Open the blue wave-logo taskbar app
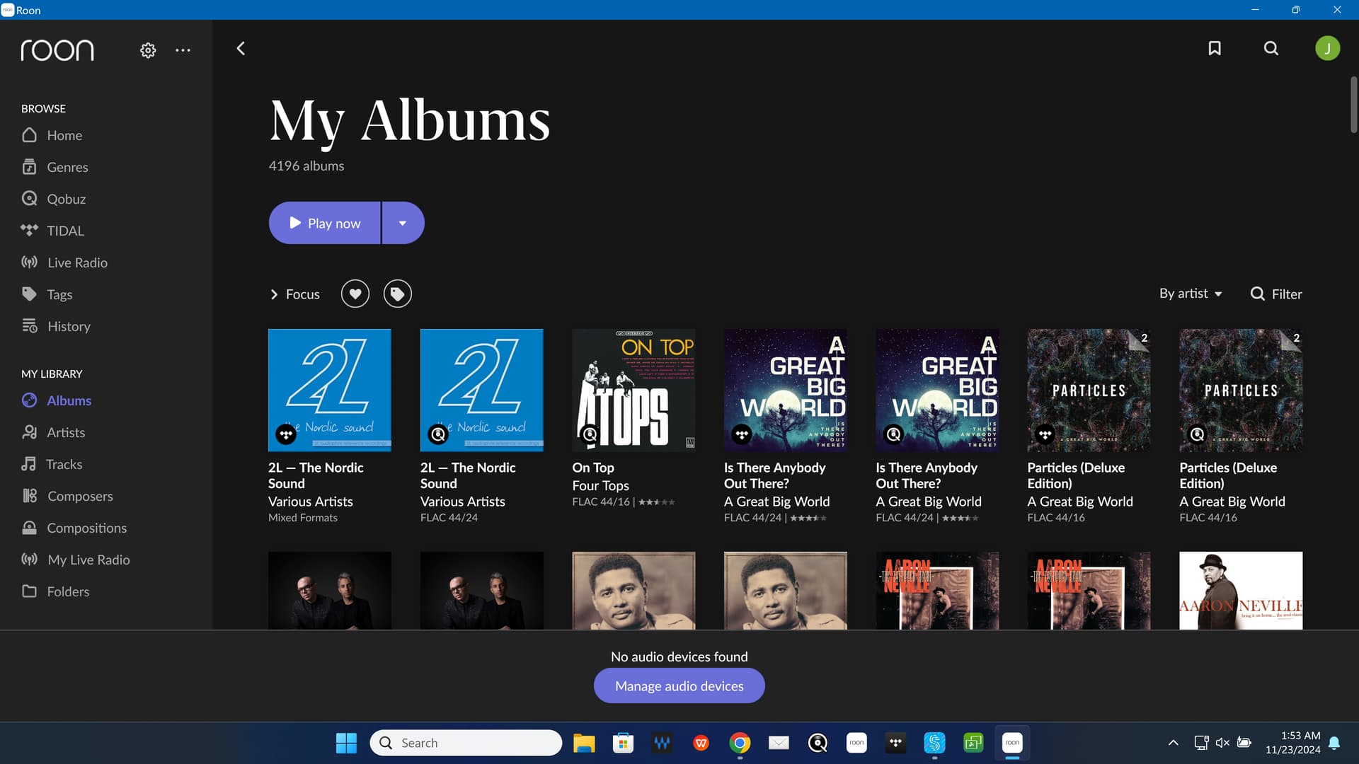This screenshot has width=1359, height=764. tap(662, 743)
